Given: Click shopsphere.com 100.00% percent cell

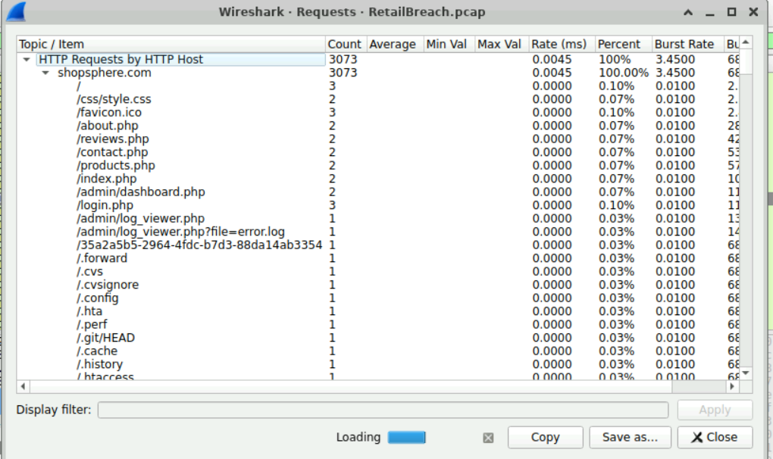Looking at the screenshot, I should click(624, 73).
